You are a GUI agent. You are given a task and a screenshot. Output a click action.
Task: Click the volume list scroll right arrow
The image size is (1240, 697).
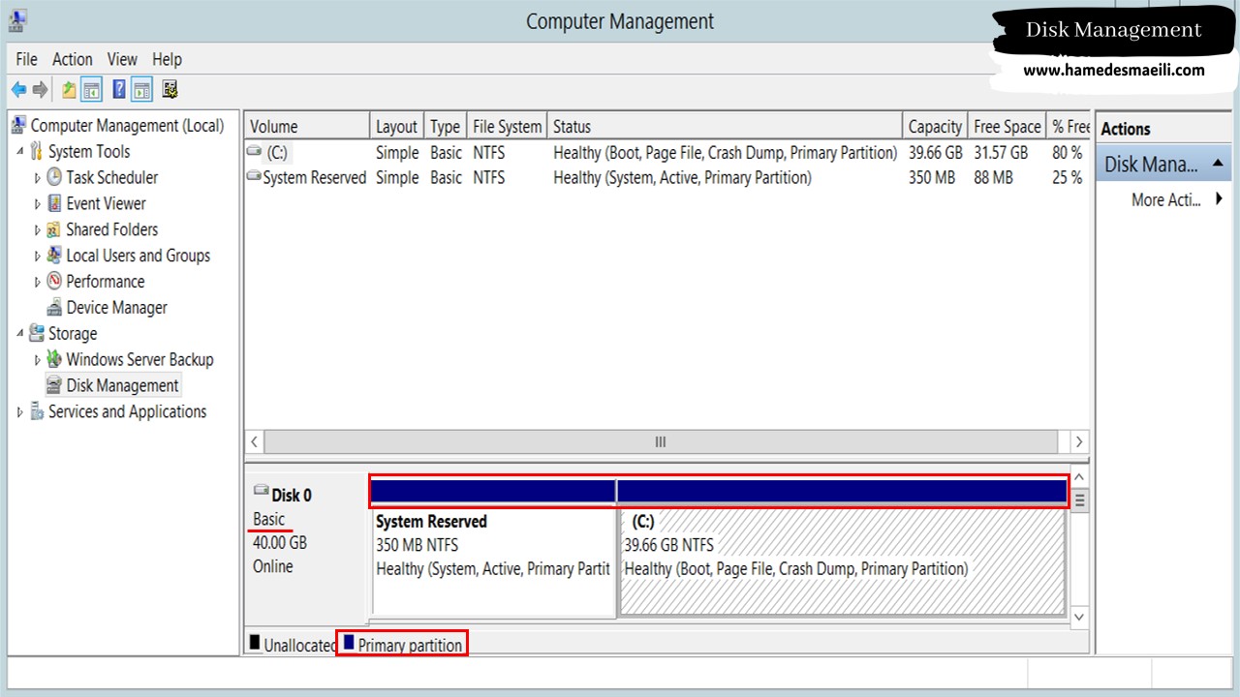pyautogui.click(x=1078, y=441)
